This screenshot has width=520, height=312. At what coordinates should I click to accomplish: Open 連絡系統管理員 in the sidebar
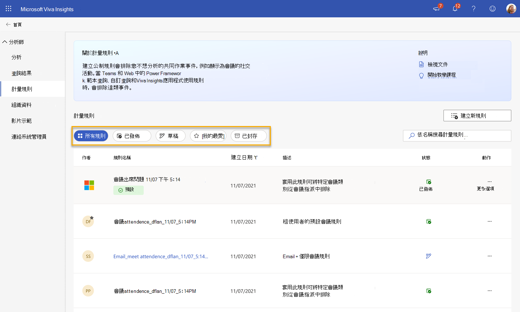[x=29, y=136]
